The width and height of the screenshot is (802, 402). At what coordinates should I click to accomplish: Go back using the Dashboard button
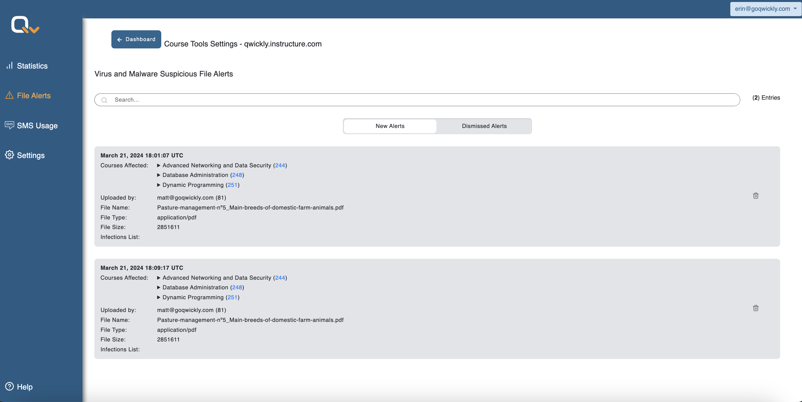coord(136,39)
